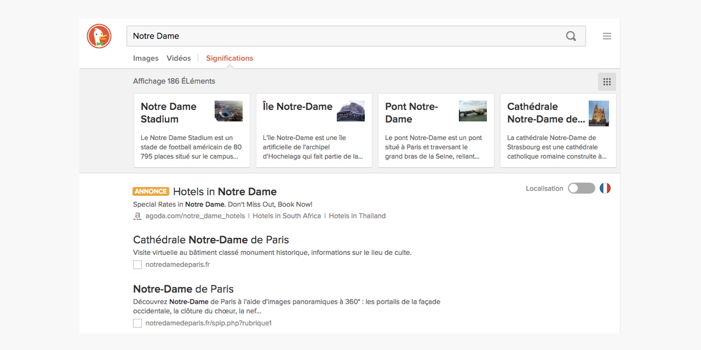Open Hotels in South Africa sublink
This screenshot has width=701, height=350.
[x=286, y=216]
